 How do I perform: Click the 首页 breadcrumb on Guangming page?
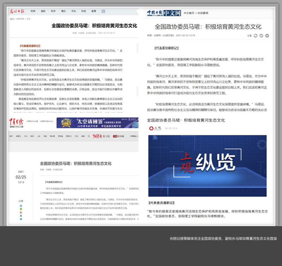(x=12, y=19)
